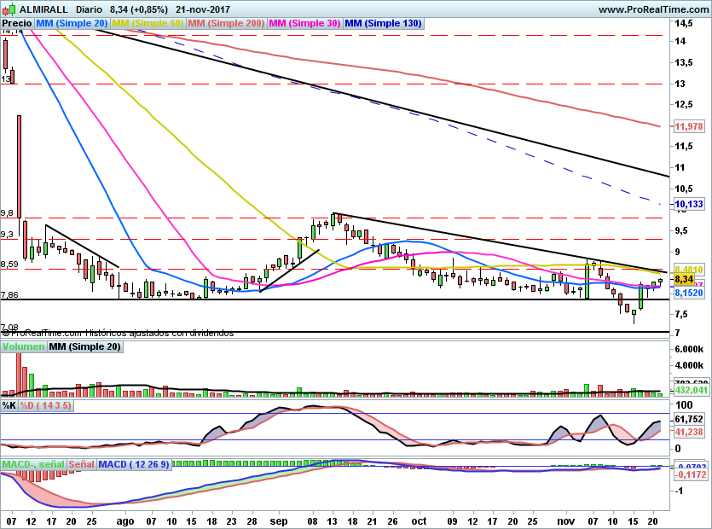Viewport: 712px width, 529px height.
Task: Select the MM (Simple 50) yellow label
Action: [x=148, y=24]
